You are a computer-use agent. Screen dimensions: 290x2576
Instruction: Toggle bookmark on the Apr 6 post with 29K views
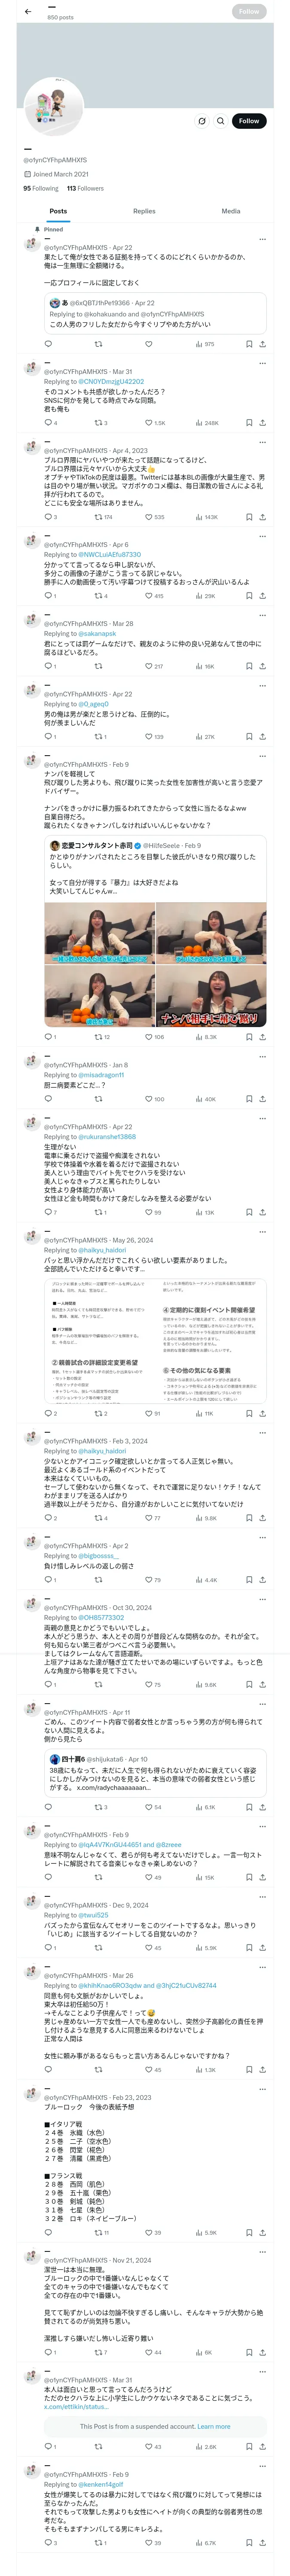point(249,596)
